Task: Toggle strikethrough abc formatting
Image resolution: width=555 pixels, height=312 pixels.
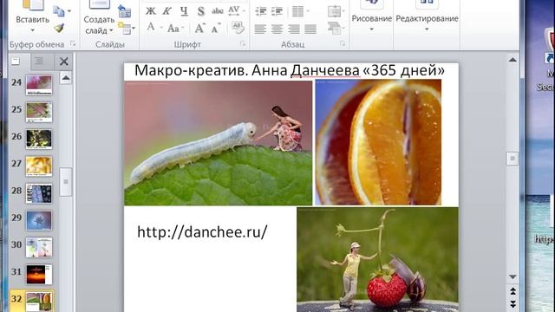Action: [218, 11]
